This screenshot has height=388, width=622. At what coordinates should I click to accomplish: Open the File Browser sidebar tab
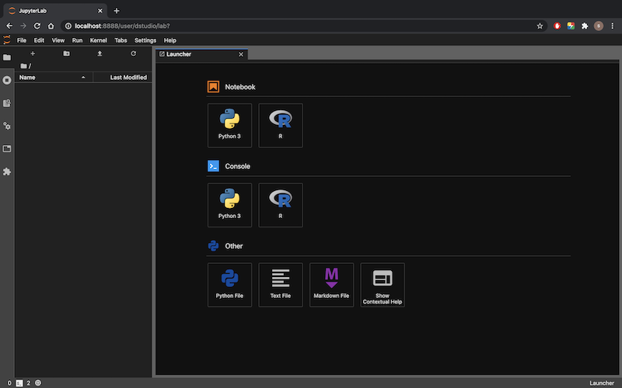point(7,57)
